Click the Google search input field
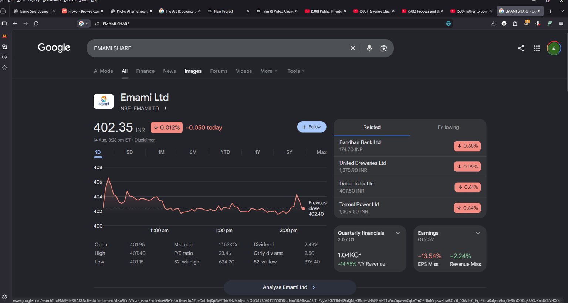Image resolution: width=568 pixels, height=303 pixels. (x=220, y=48)
